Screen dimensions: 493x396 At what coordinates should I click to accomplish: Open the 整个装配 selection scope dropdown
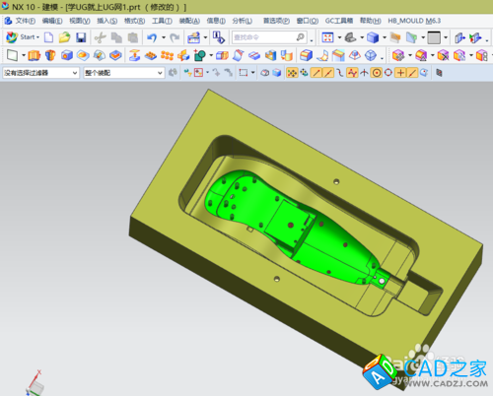(124, 73)
